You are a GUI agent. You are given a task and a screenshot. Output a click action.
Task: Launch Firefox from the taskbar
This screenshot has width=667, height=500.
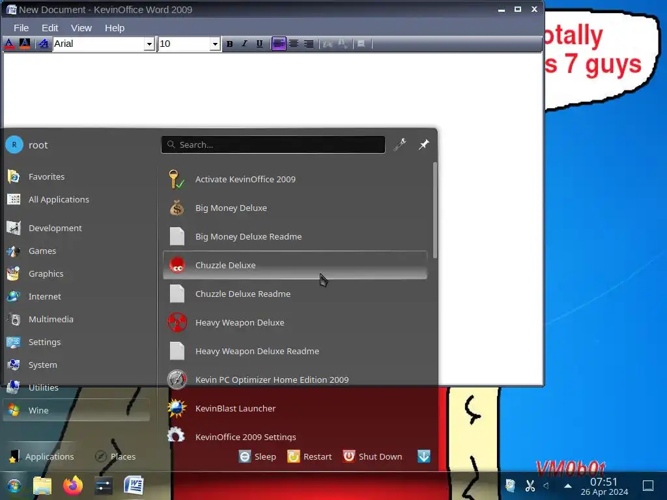click(73, 486)
